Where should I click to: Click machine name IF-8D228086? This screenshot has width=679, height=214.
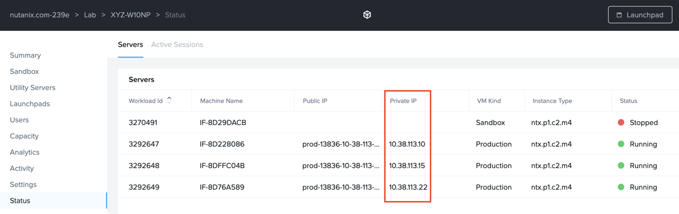coord(222,144)
